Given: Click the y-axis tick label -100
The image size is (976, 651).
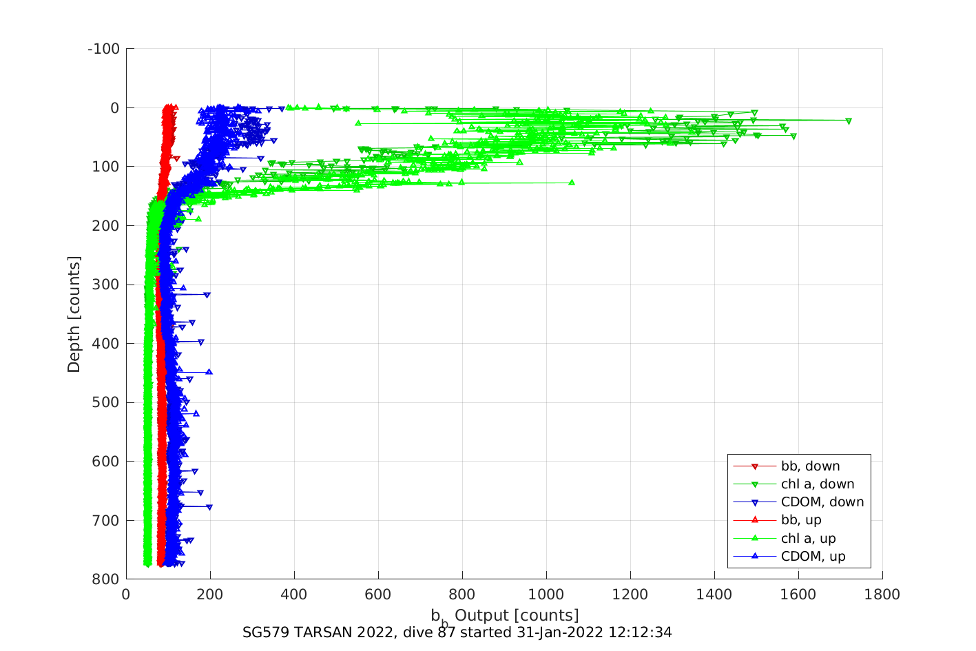Looking at the screenshot, I should [104, 49].
